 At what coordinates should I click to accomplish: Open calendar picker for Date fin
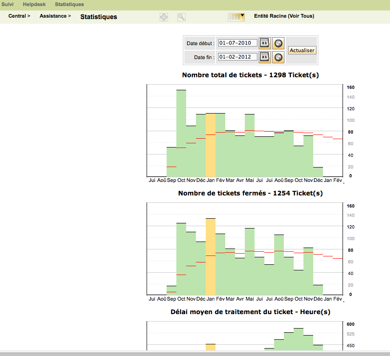click(x=264, y=57)
